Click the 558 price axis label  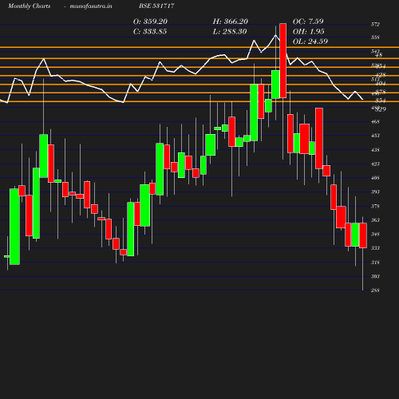pyautogui.click(x=375, y=38)
